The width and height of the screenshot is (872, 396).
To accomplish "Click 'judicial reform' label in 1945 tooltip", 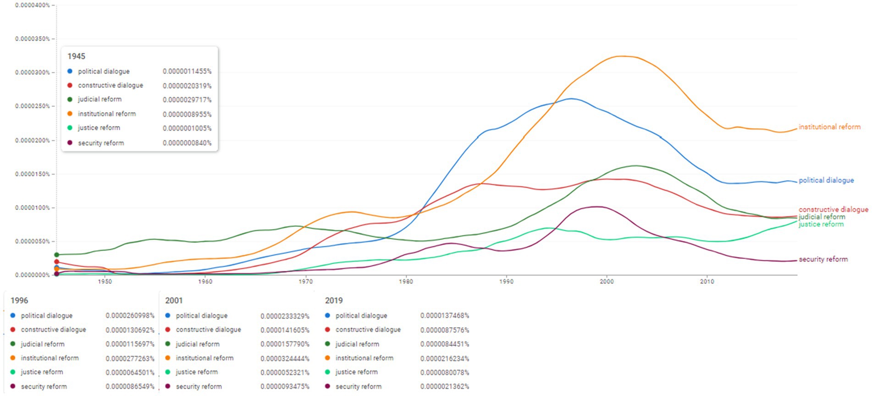I will point(99,99).
